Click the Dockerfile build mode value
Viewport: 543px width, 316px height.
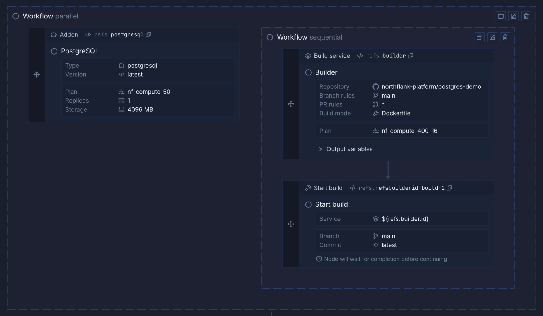point(396,113)
